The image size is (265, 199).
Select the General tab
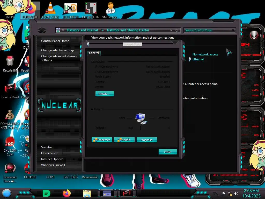94,53
